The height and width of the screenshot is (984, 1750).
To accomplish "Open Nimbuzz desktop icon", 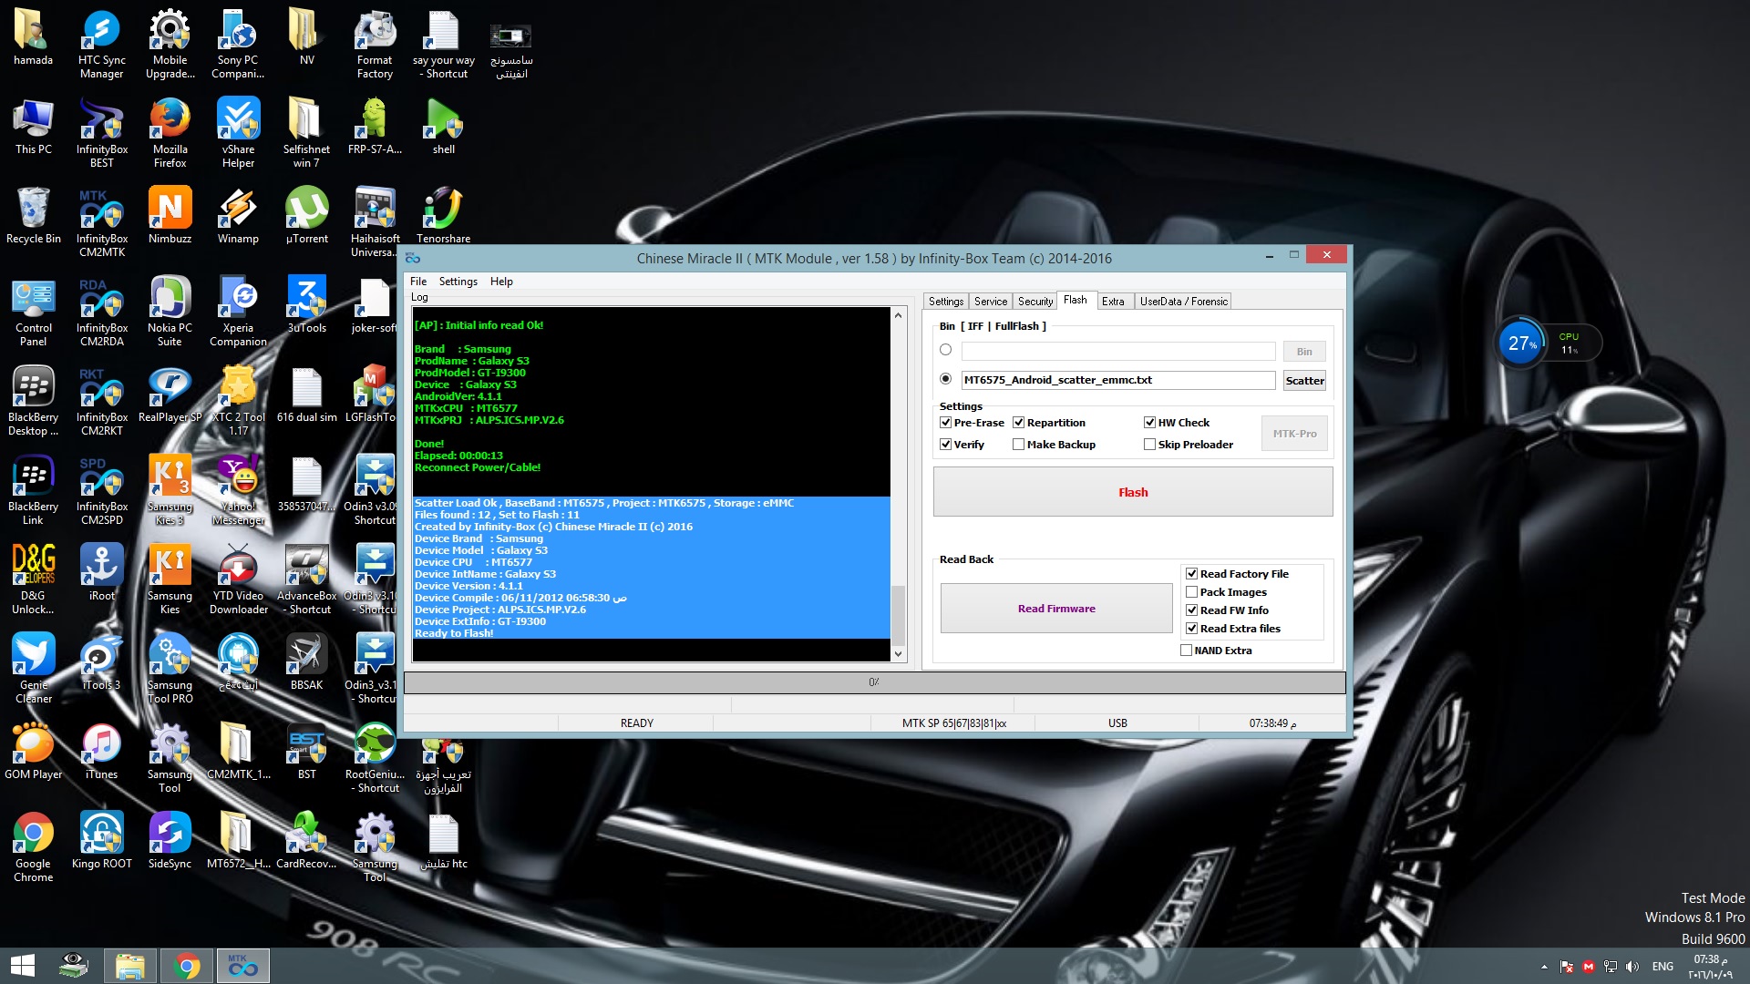I will [x=170, y=216].
